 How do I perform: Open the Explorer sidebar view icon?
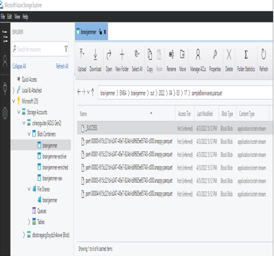coord(5,36)
